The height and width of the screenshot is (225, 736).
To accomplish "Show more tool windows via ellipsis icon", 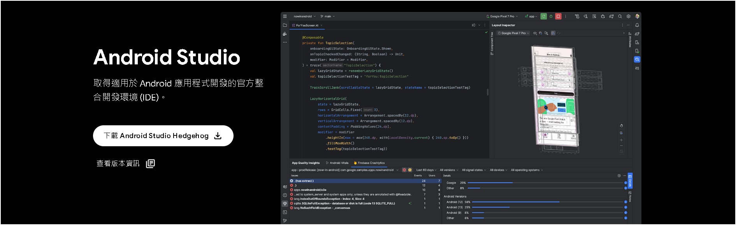I will [x=285, y=42].
